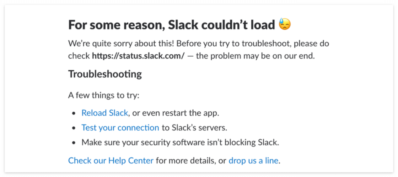The width and height of the screenshot is (398, 177).
Task: Click the "For some reason, Slack couldn't load" heading
Action: click(x=171, y=25)
